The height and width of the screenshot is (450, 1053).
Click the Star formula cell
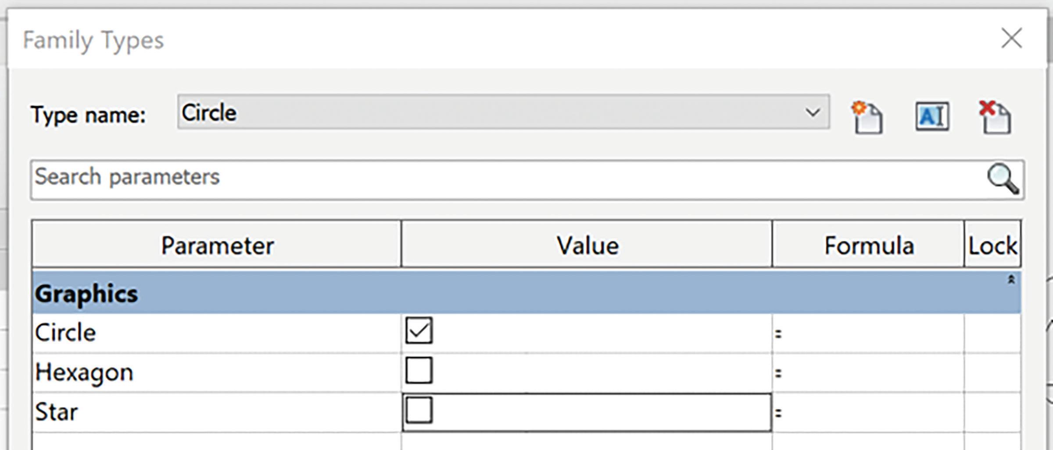click(x=869, y=413)
